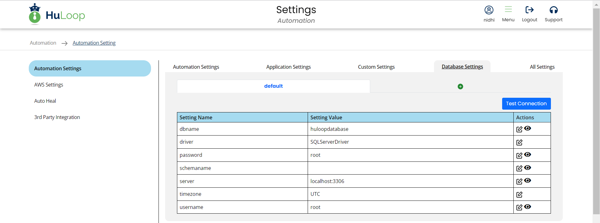Click the edit icon for timezone row
600x223 pixels.
(x=519, y=195)
